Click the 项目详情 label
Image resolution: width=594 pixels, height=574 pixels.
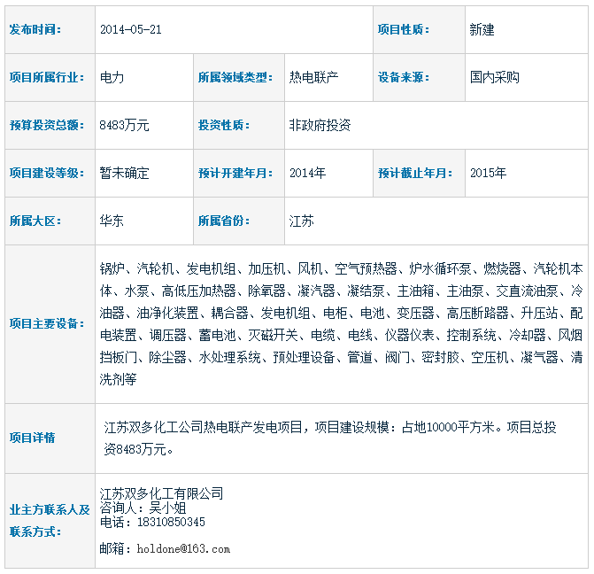click(x=32, y=438)
